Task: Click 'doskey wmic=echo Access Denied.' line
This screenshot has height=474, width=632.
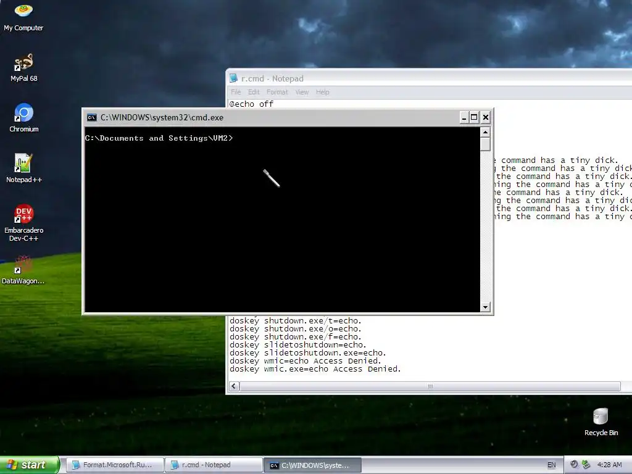Action: pyautogui.click(x=306, y=361)
